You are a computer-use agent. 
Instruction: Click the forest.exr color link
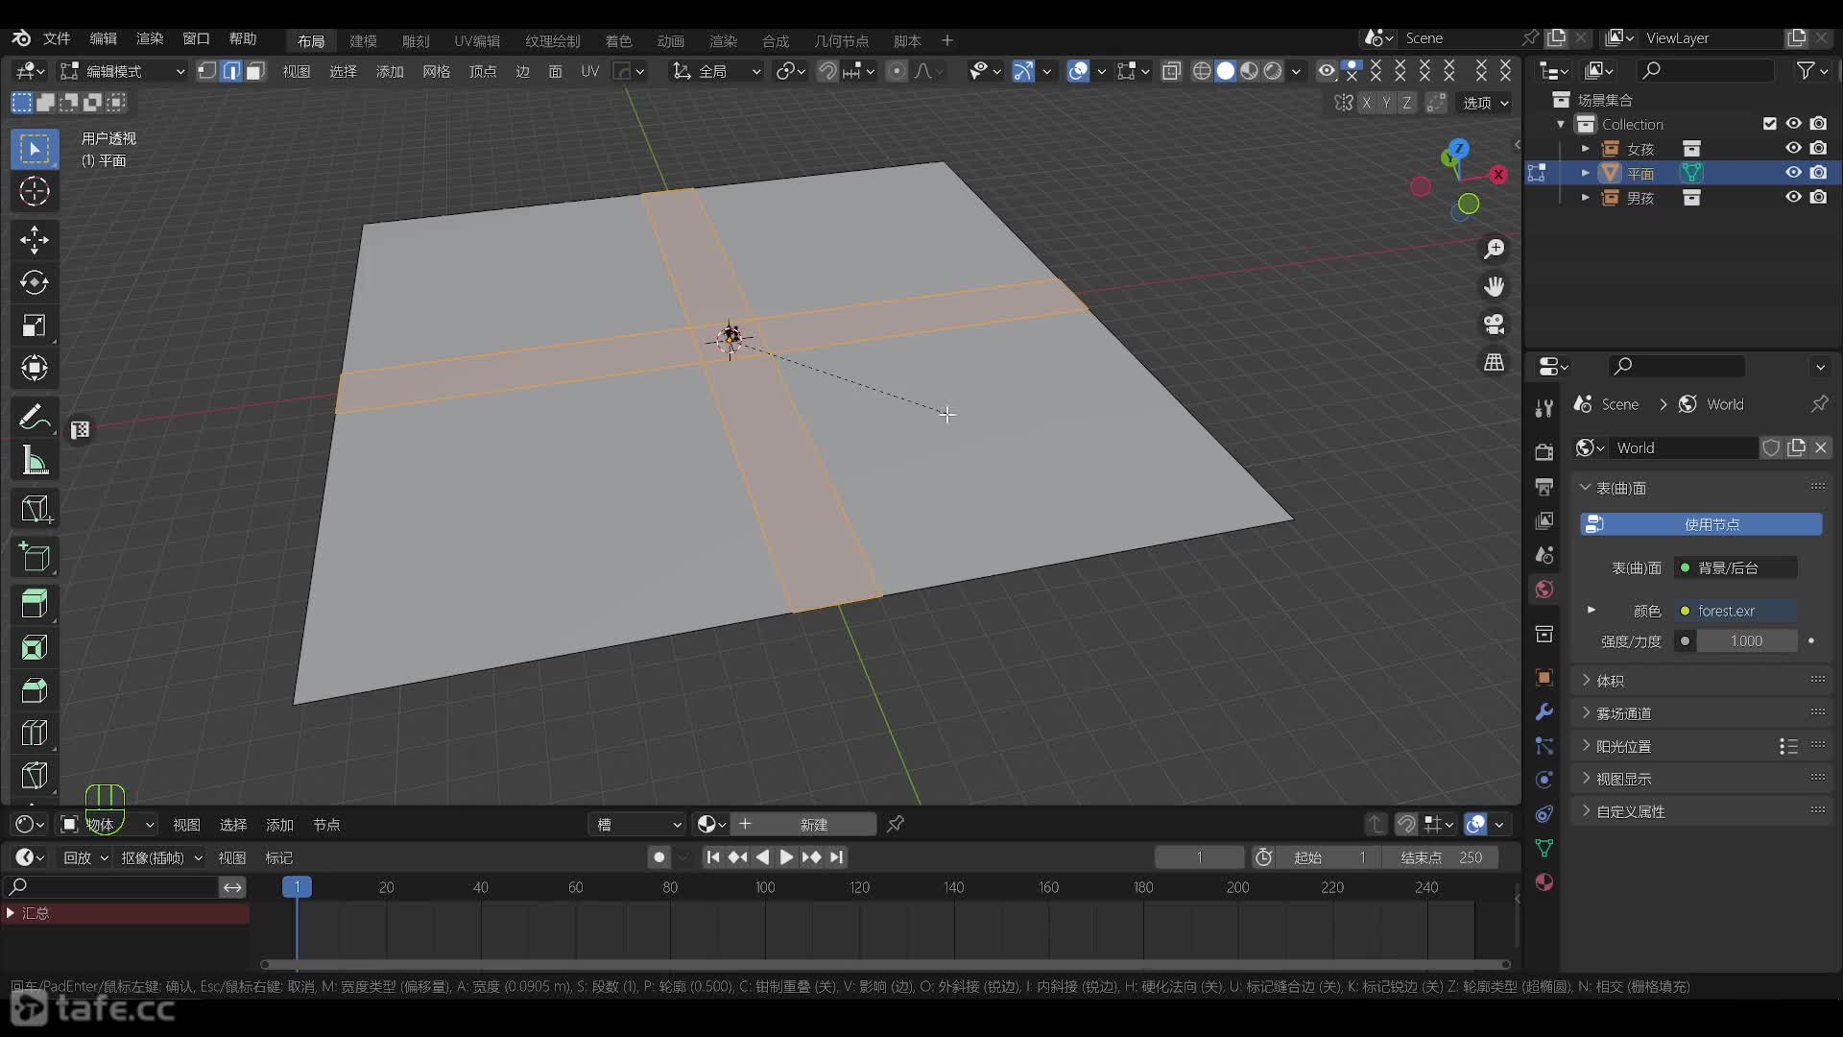(1736, 611)
